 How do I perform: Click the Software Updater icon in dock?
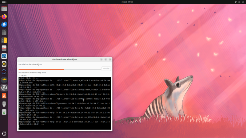[4, 88]
